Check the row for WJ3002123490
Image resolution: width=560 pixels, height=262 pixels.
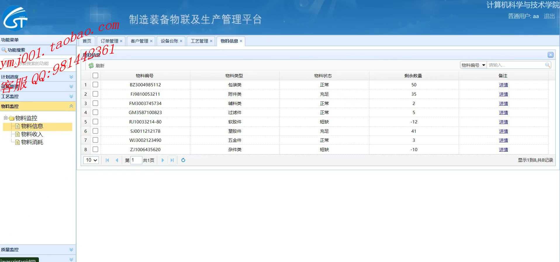pos(95,140)
